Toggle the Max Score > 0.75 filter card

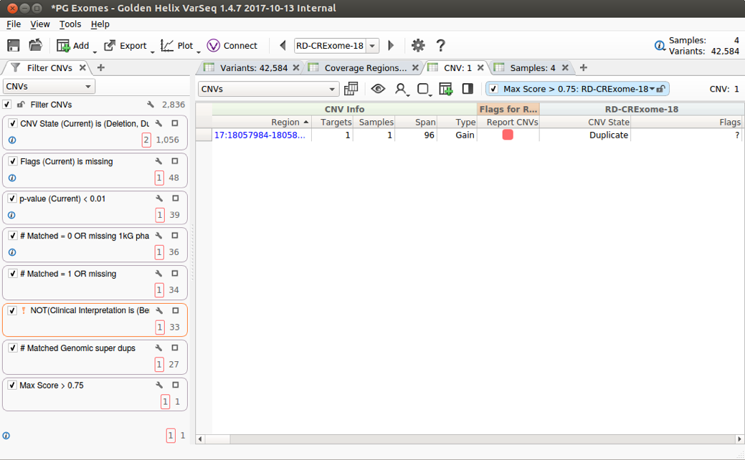12,385
